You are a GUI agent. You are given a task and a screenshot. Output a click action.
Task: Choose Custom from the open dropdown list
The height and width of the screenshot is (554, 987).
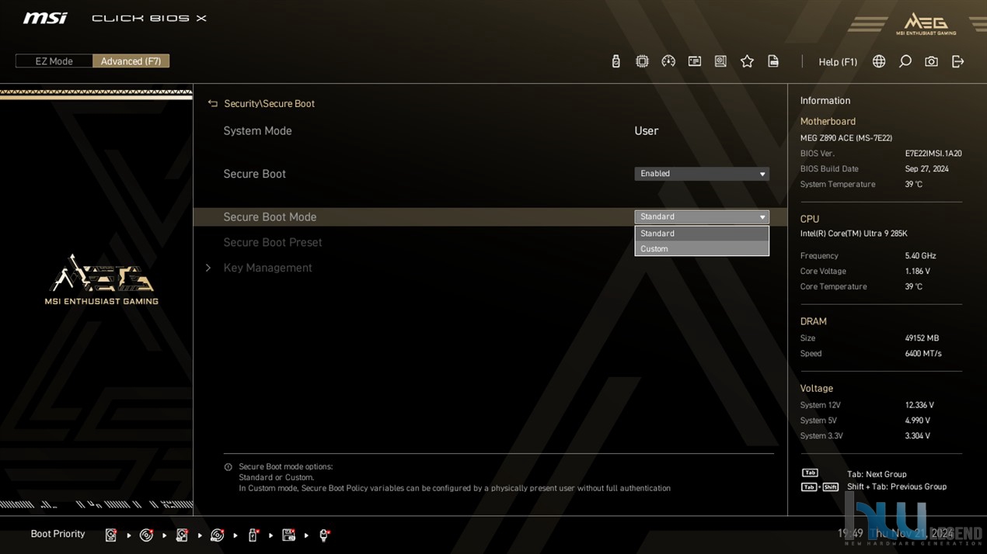point(702,249)
